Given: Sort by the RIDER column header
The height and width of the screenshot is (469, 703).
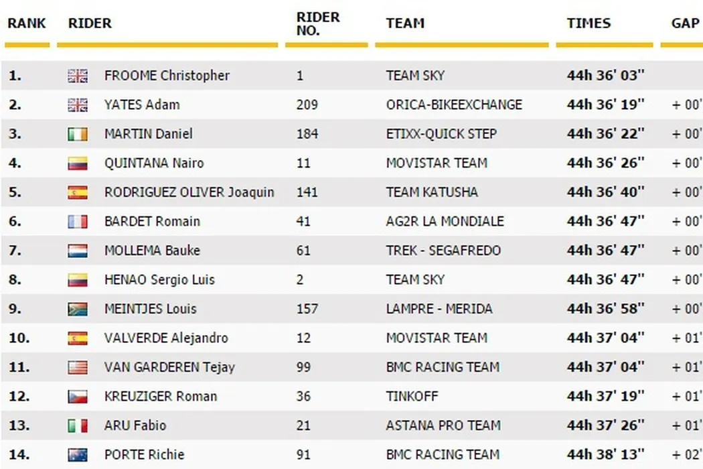Looking at the screenshot, I should (90, 23).
